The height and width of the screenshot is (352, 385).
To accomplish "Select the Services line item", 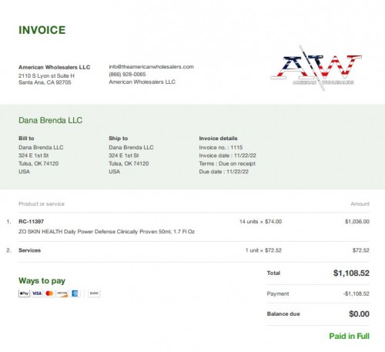I will (29, 250).
